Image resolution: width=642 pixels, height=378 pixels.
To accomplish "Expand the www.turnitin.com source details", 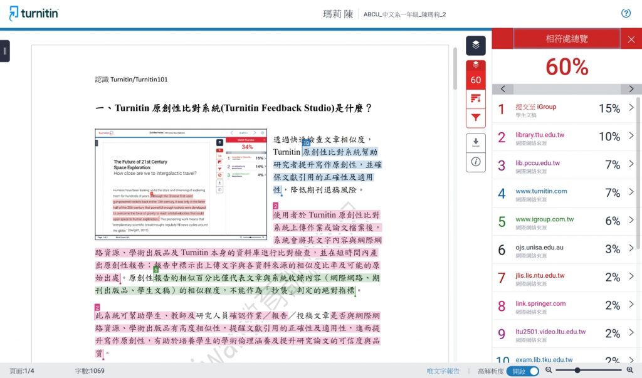I will (631, 192).
